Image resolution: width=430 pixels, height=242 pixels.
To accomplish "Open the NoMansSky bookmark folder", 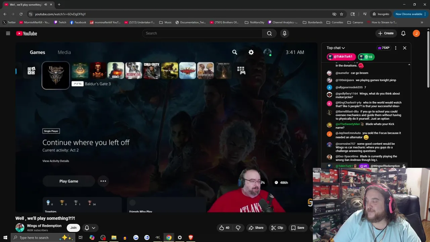I will (x=254, y=23).
